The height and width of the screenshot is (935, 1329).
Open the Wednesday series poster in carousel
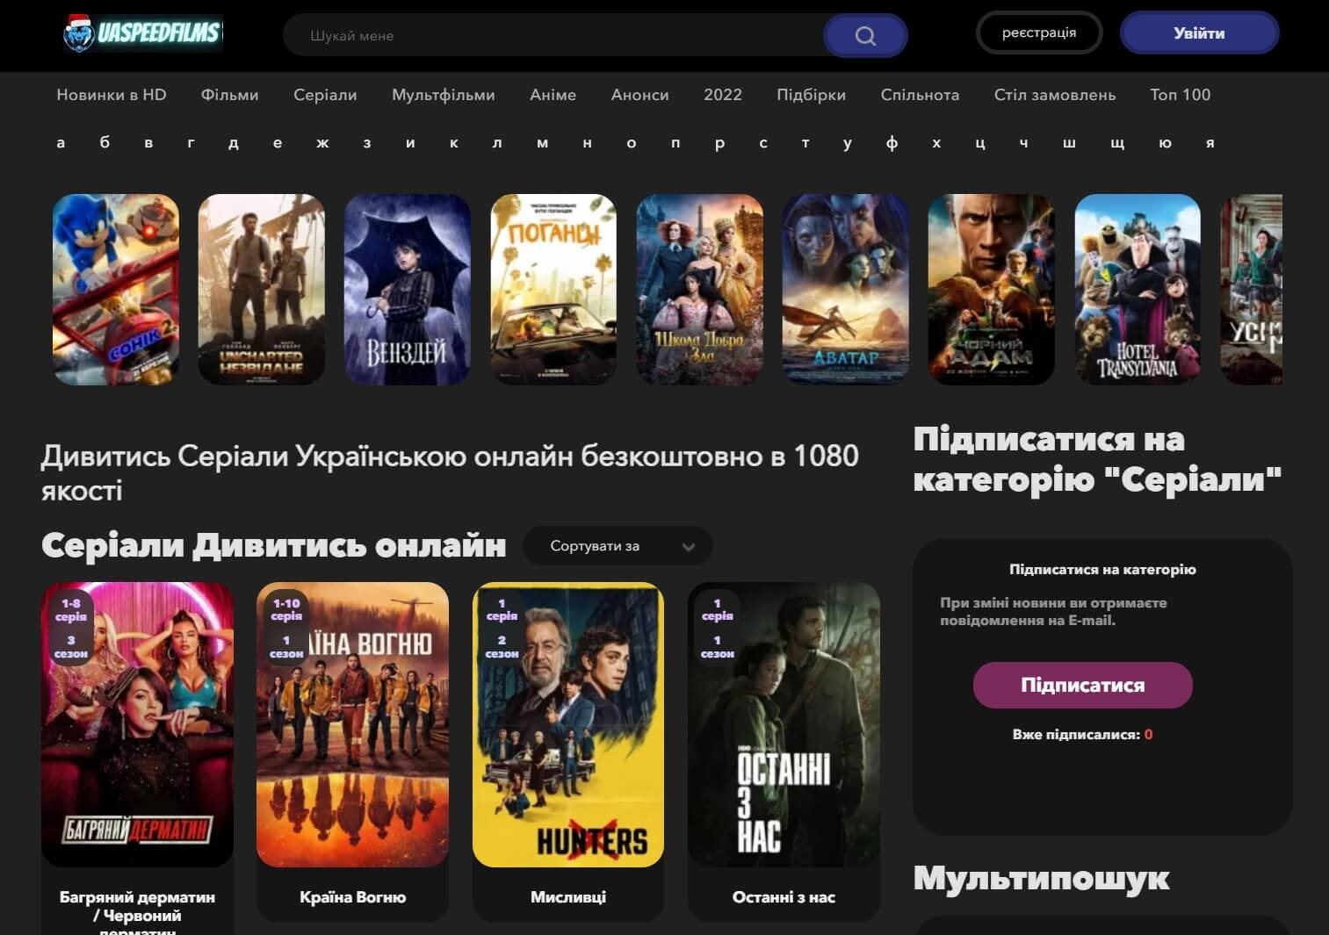(x=408, y=289)
